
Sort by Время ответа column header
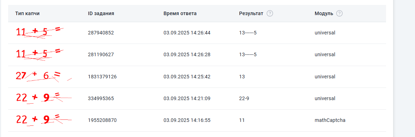tap(180, 13)
